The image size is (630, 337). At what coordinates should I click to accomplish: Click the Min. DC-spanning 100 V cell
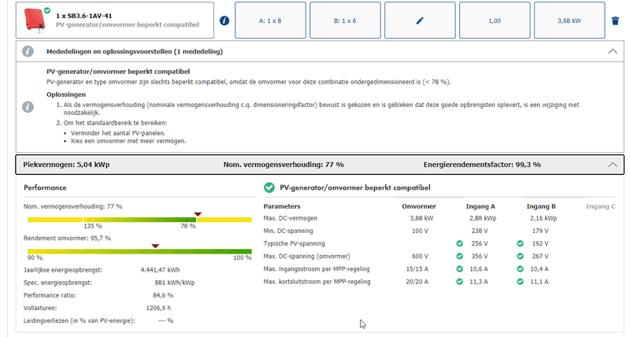pyautogui.click(x=420, y=231)
